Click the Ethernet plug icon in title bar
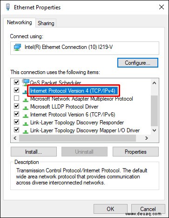Screen dimensions: 169x218 pos(8,7)
